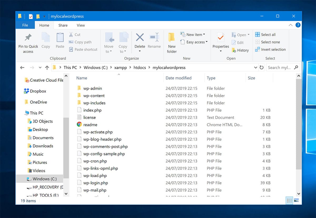The width and height of the screenshot is (316, 218).
Task: Clear selection with Select none
Action: click(268, 42)
